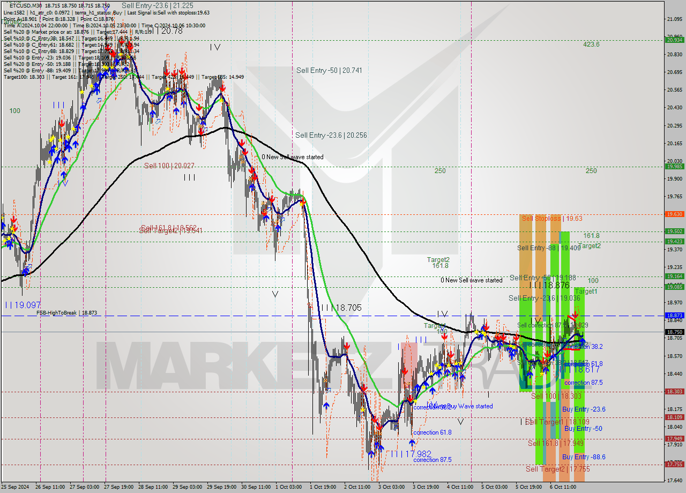Click the 'Sell 100 | 20.027' label
The height and width of the screenshot is (493, 686).
tap(169, 166)
